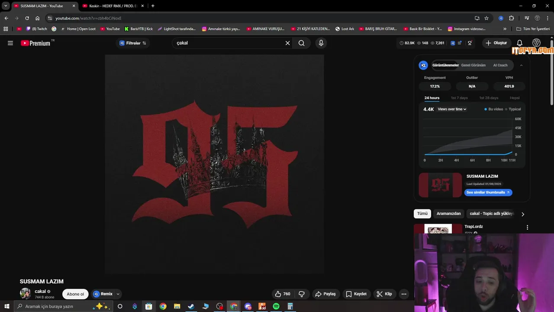This screenshot has height=312, width=554.
Task: Click Abone ol subscribe button
Action: (75, 294)
